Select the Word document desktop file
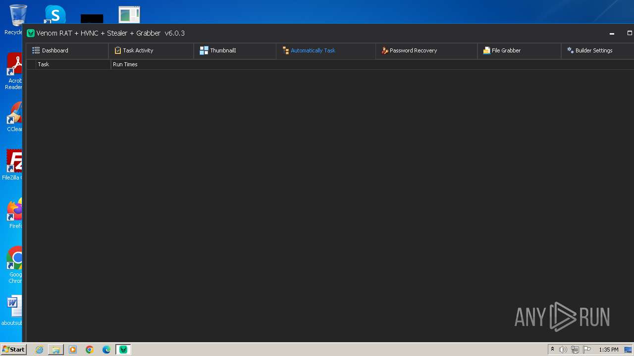Screen dimensions: 634x356 click(12, 311)
